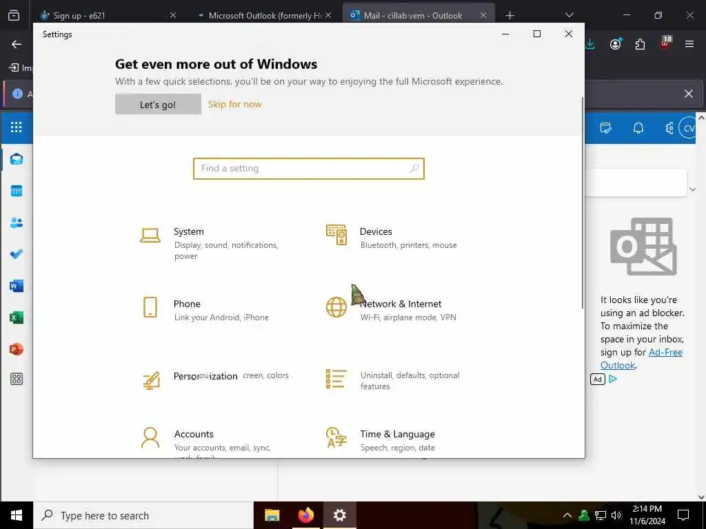Viewport: 706px width, 529px height.
Task: Open Time & Language icon
Action: point(336,437)
